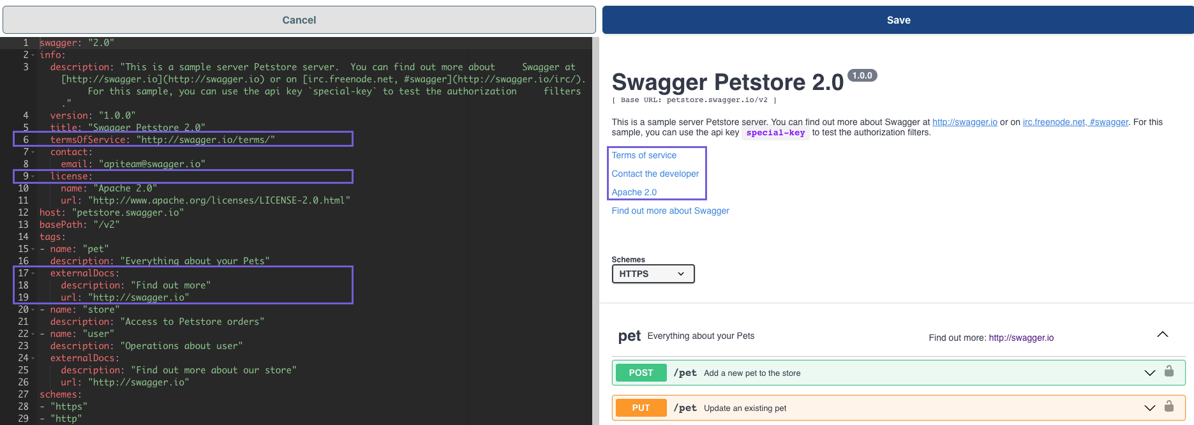1194x425 pixels.
Task: Expand the POST /pet operation arrow
Action: (x=1150, y=373)
